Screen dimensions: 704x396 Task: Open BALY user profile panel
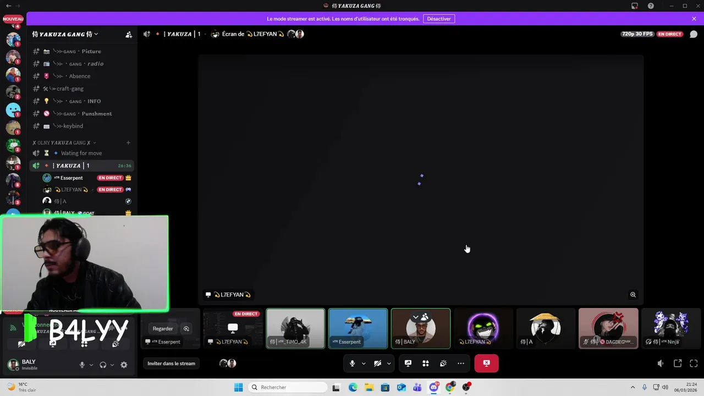pyautogui.click(x=40, y=365)
